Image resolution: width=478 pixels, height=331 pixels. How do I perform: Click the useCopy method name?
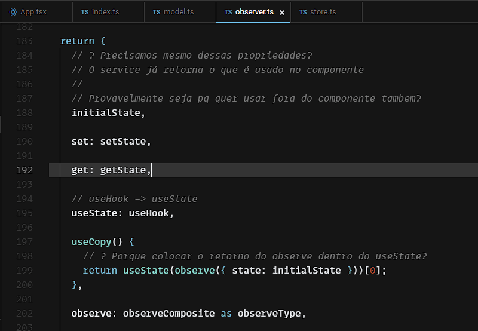[91, 242]
